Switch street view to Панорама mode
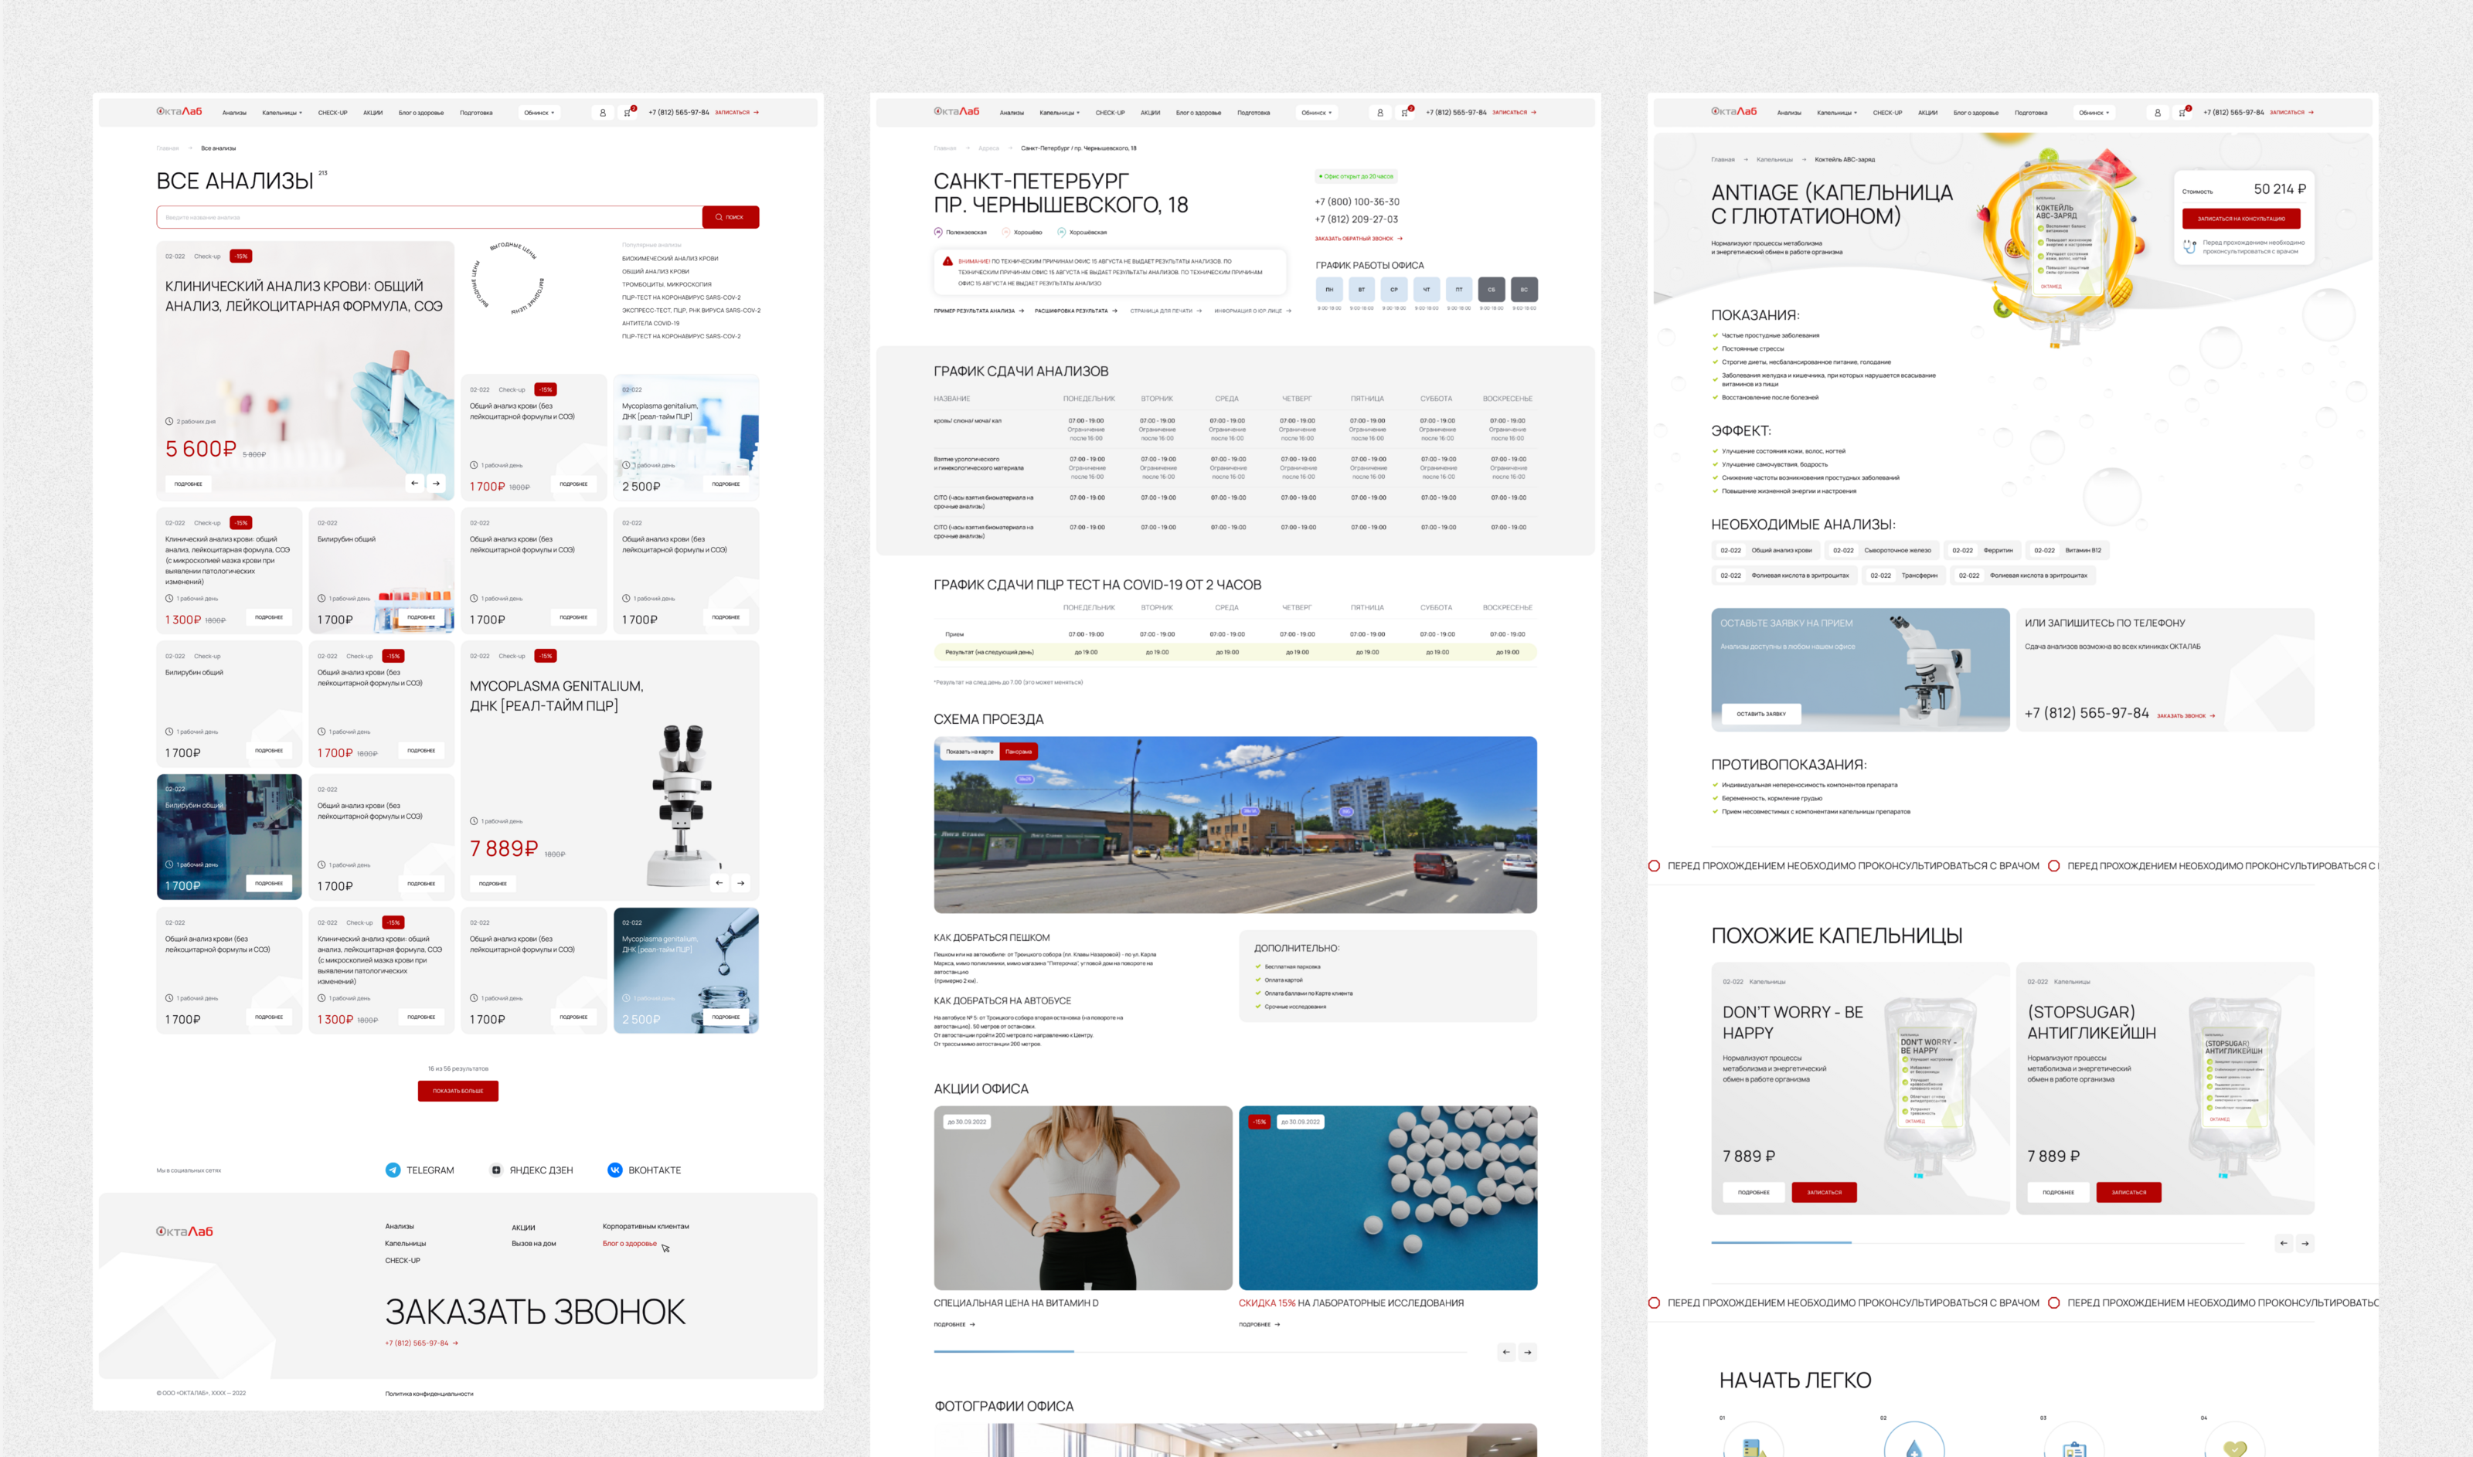Screen dimensions: 2473x1457 [1019, 751]
